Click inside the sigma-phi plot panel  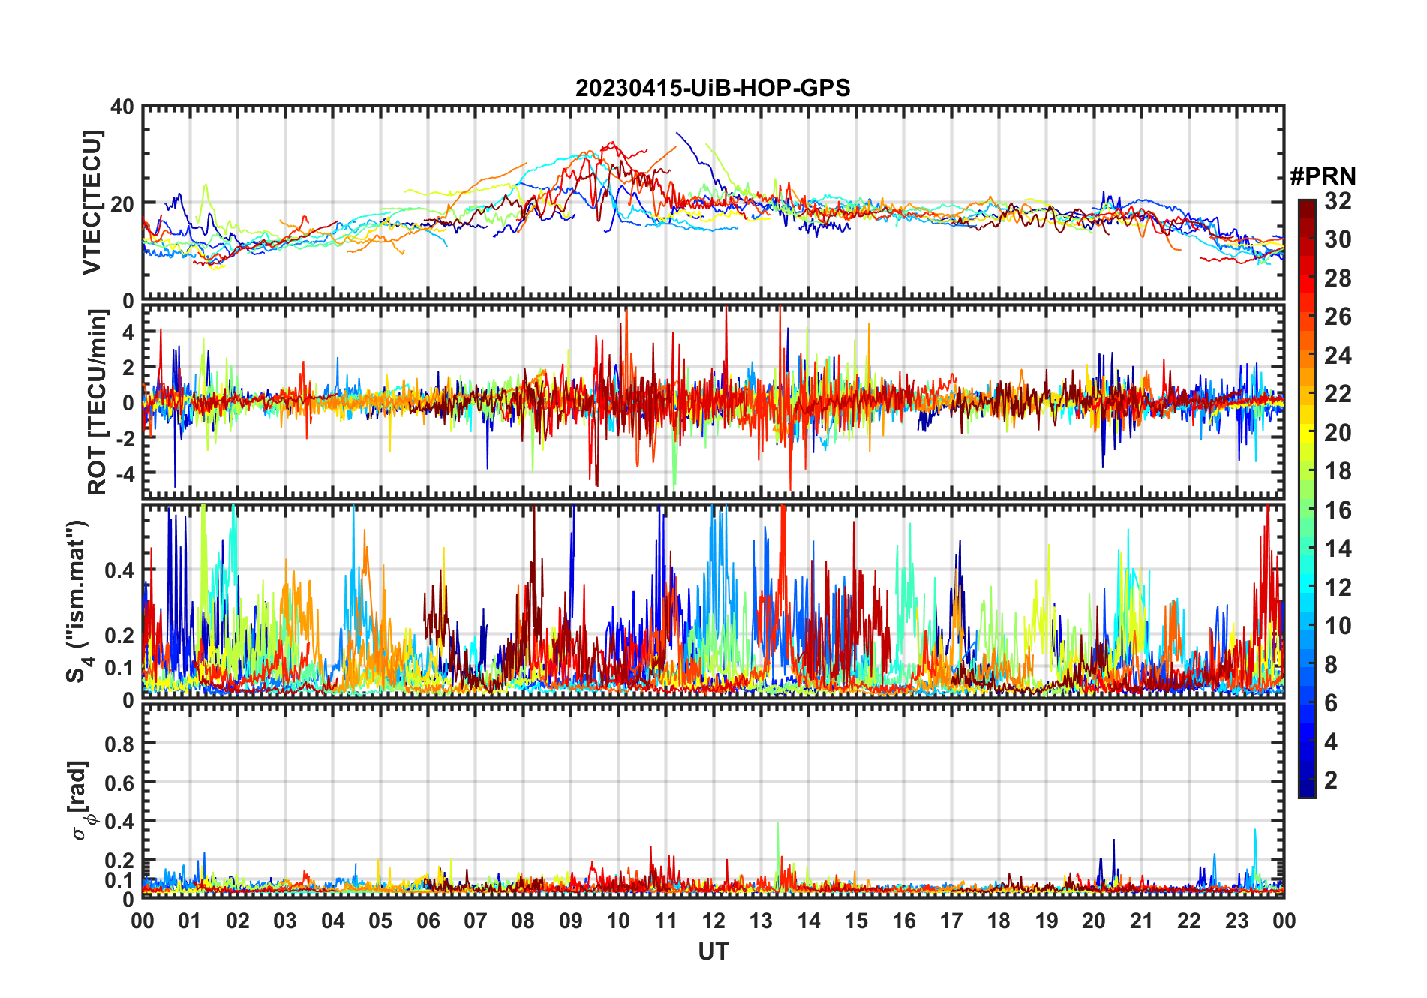click(713, 801)
